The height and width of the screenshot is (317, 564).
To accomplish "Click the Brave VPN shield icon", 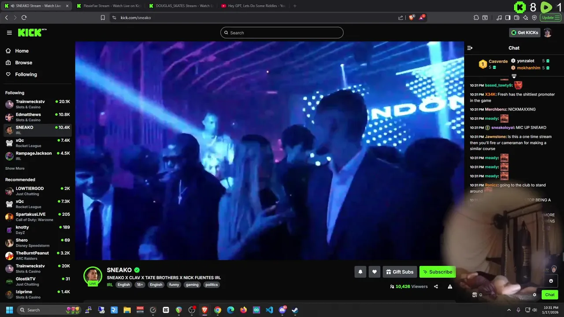I will tap(534, 18).
